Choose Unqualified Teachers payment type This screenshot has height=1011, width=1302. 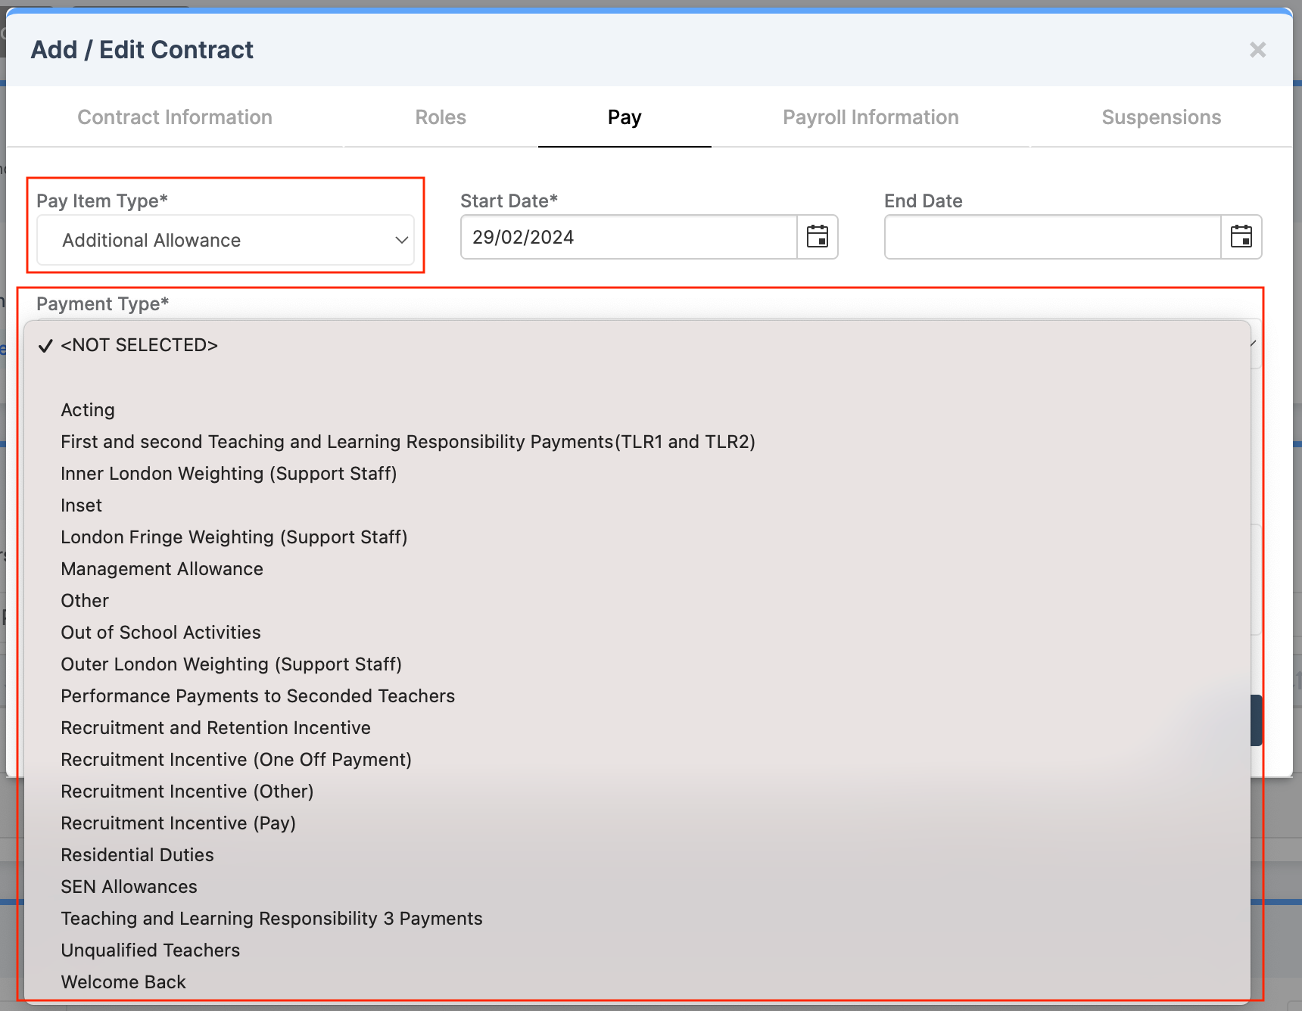coord(150,950)
